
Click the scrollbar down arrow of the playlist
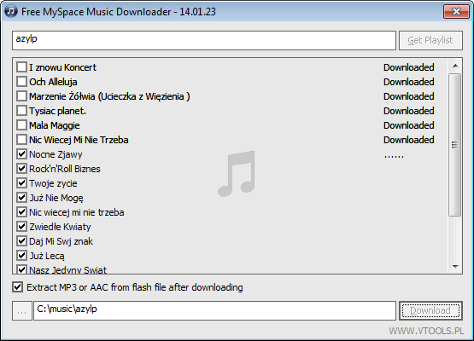point(455,266)
